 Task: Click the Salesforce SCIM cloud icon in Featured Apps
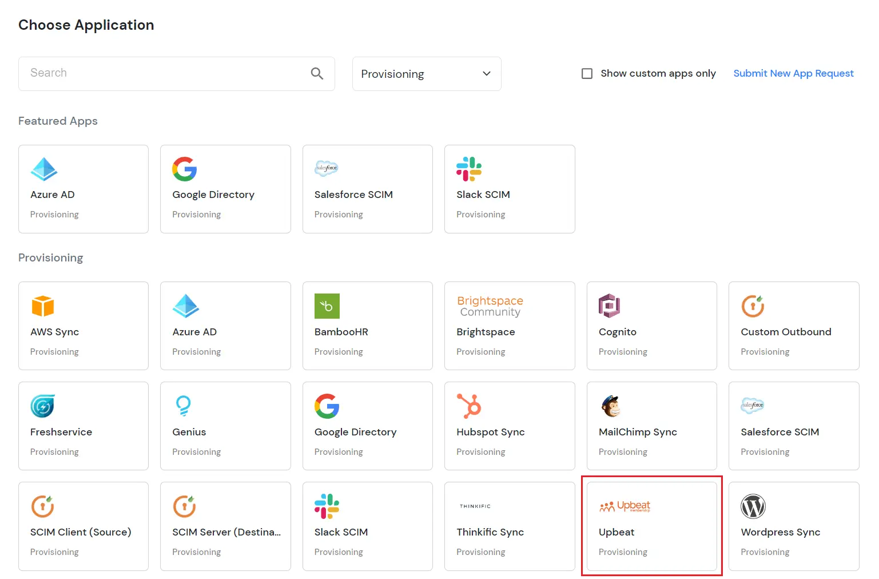pyautogui.click(x=327, y=168)
